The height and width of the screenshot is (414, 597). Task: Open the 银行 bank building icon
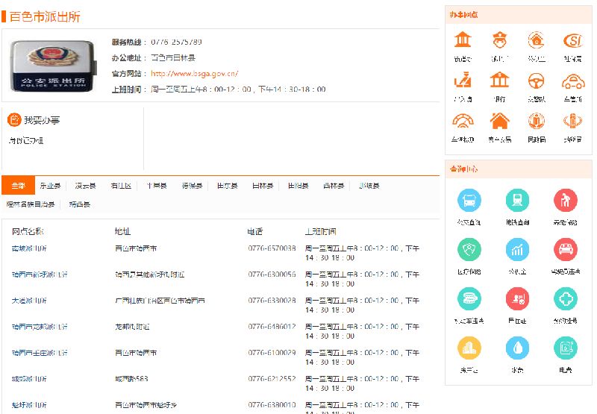tap(499, 81)
